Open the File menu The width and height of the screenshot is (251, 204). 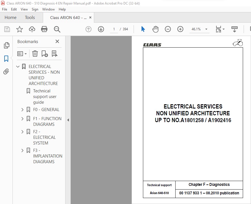pyautogui.click(x=5, y=9)
